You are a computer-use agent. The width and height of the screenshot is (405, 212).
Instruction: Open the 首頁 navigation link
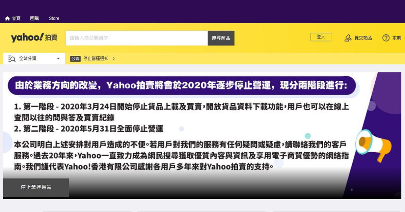[x=16, y=19]
